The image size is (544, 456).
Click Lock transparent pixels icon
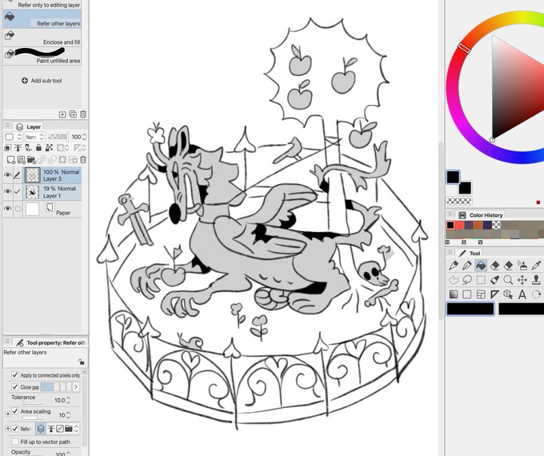click(x=49, y=148)
